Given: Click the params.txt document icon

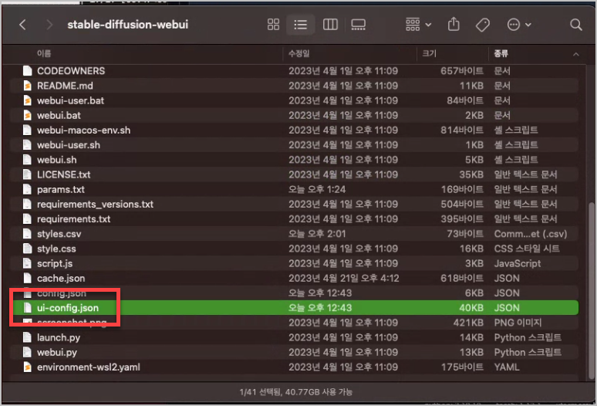Looking at the screenshot, I should tap(27, 190).
